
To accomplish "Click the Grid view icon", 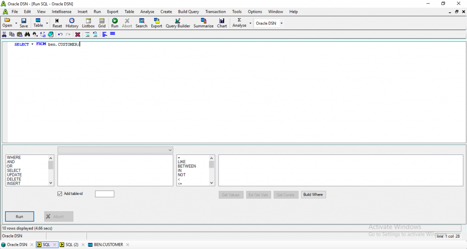I will pyautogui.click(x=102, y=23).
